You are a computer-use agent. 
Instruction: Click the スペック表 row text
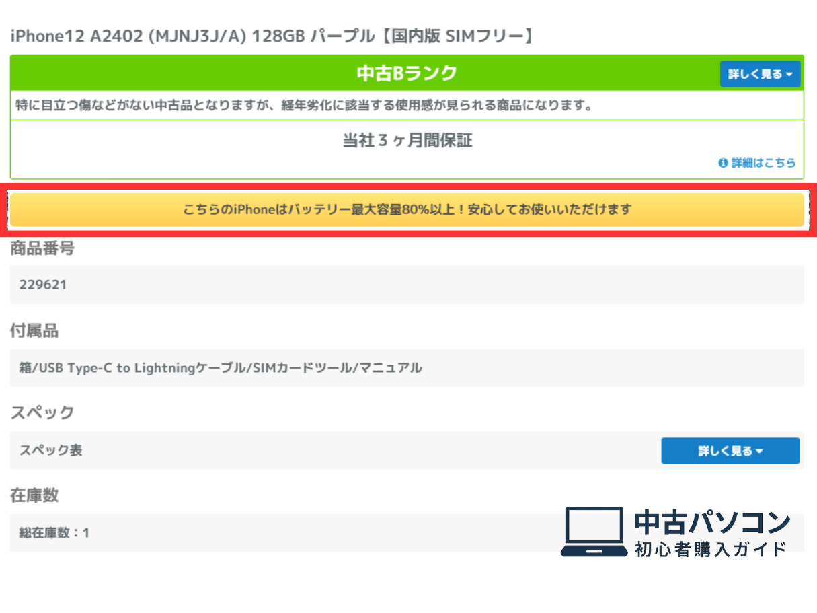coord(51,450)
